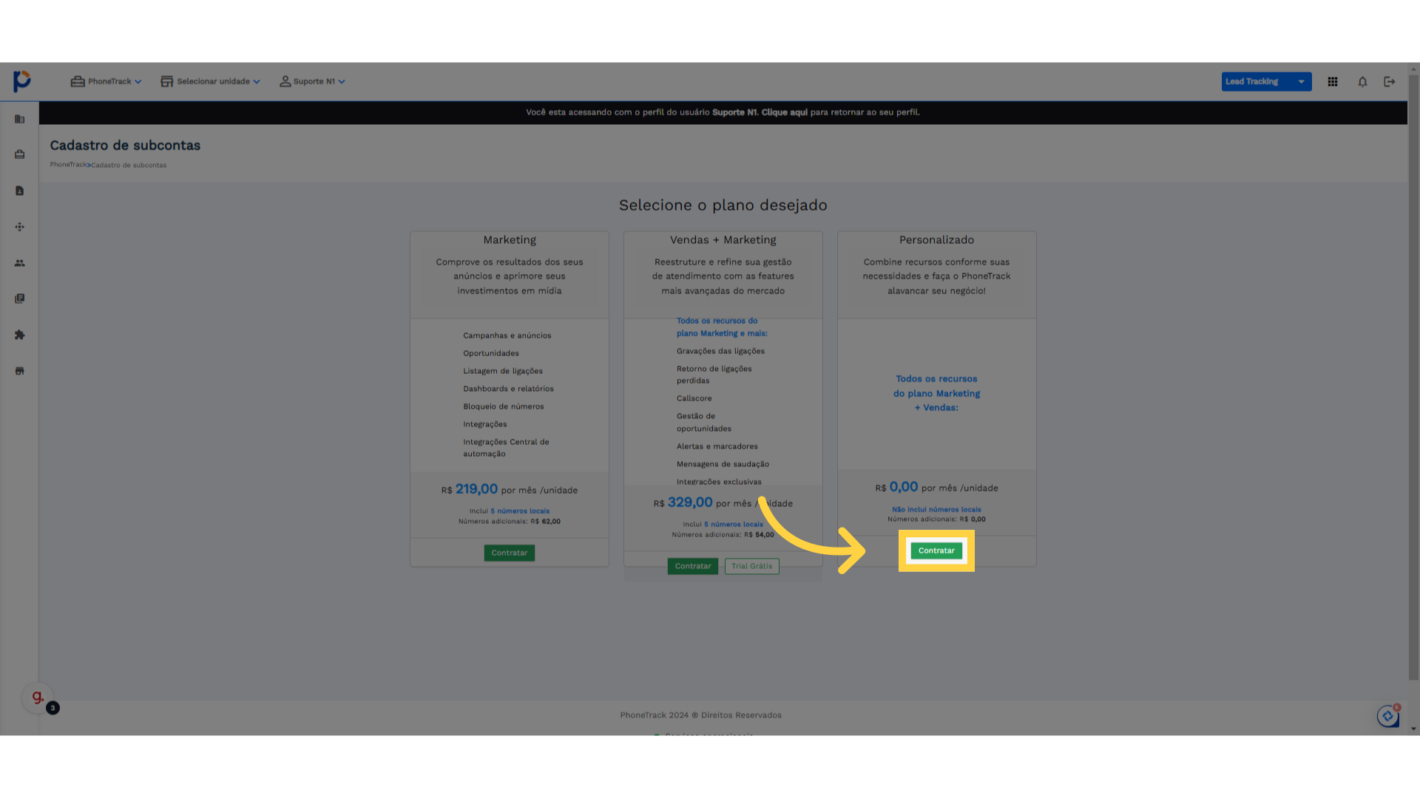The width and height of the screenshot is (1420, 798).
Task: Open the flow-nodes icon in the sidebar
Action: [x=20, y=227]
